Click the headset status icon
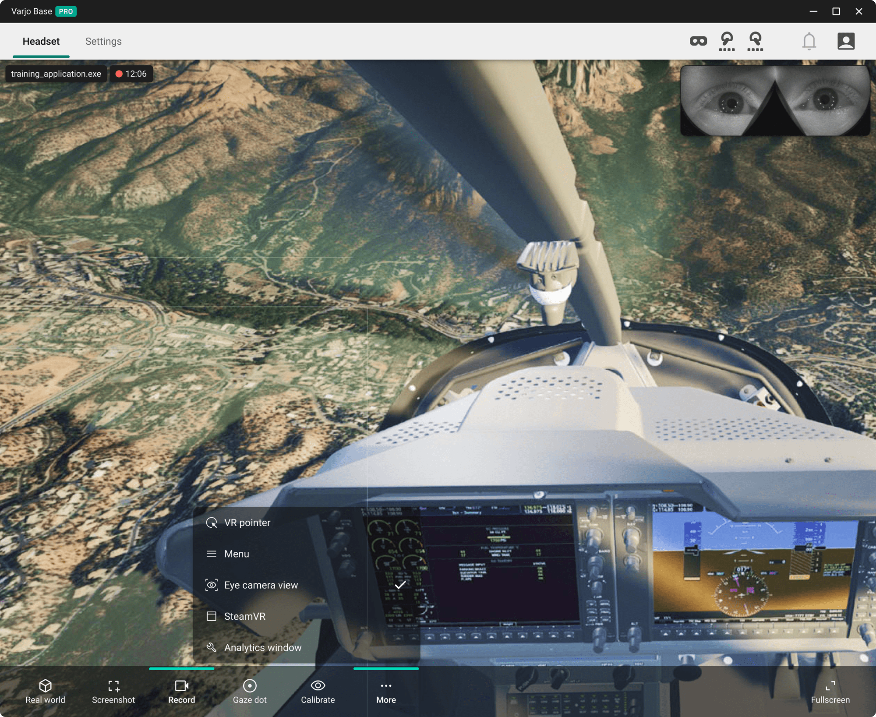Screen dimensions: 876x717 point(698,41)
